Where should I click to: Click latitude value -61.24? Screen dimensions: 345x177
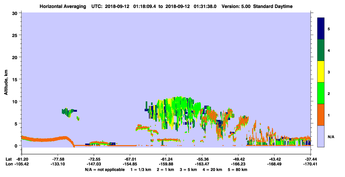[x=166, y=159]
